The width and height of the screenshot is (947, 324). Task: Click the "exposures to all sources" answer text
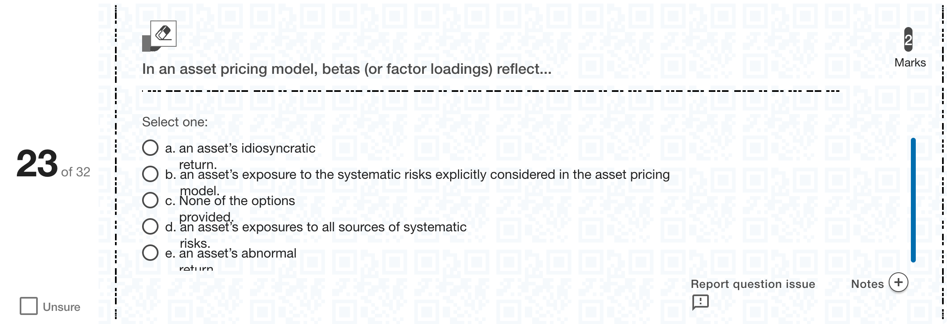[323, 235]
